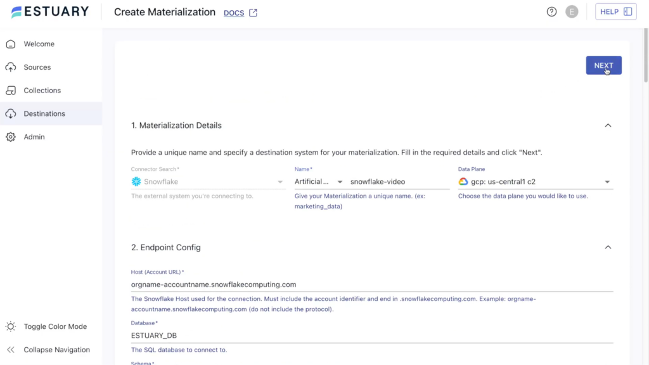Collapse Navigation label in sidebar
This screenshot has width=649, height=365.
[x=56, y=350]
